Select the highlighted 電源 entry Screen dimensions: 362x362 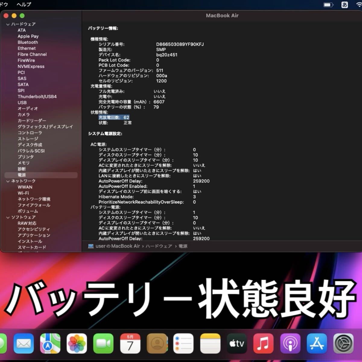41,175
